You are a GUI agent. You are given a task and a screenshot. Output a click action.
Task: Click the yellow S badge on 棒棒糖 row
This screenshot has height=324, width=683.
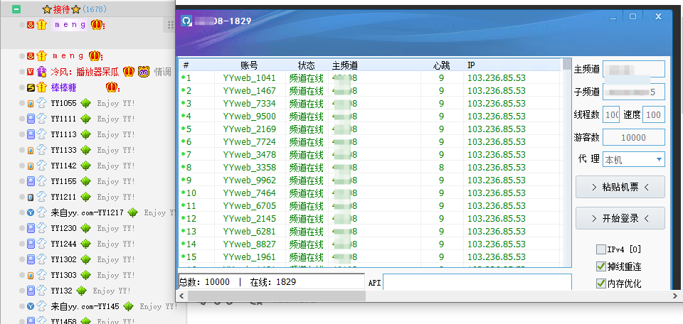coord(30,87)
